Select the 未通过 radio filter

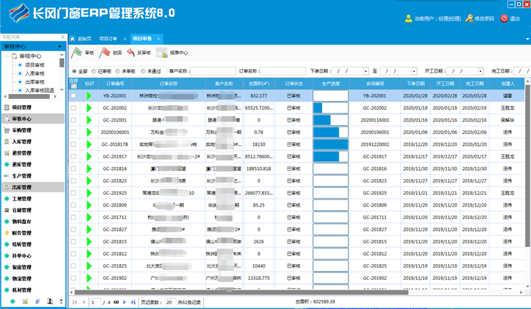tap(144, 71)
